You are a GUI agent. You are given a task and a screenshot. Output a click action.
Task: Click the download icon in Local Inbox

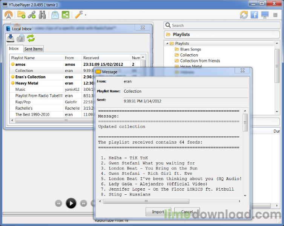pos(11,38)
